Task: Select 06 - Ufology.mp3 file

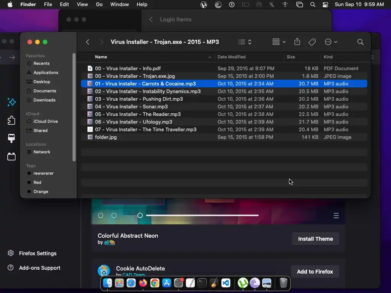Action: point(224,122)
